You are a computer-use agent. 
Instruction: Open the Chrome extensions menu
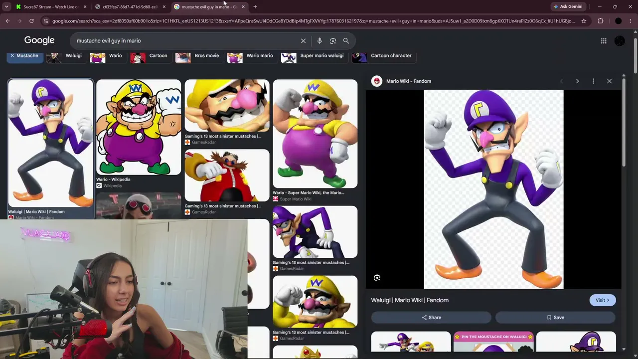click(601, 21)
